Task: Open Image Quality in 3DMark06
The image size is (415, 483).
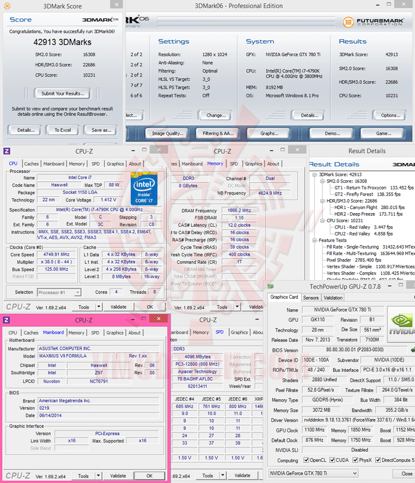Action: coord(167,134)
